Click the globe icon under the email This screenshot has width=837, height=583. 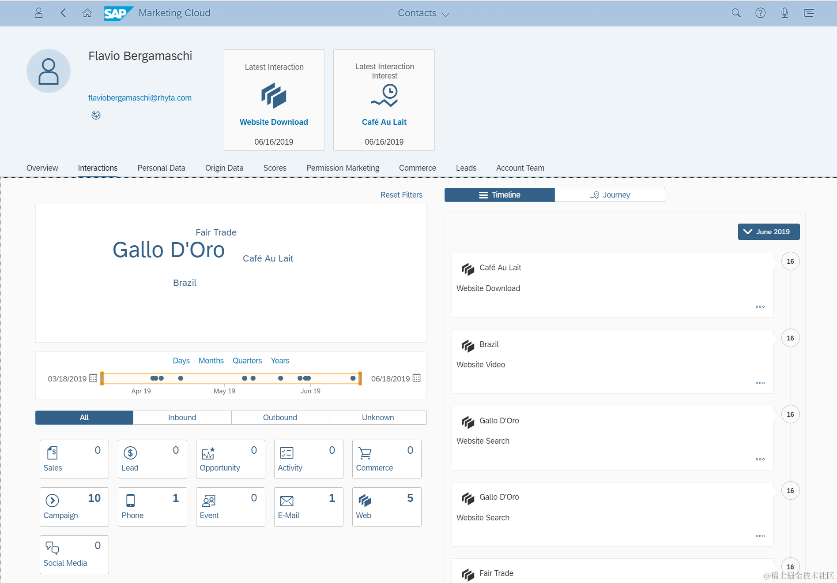point(96,115)
